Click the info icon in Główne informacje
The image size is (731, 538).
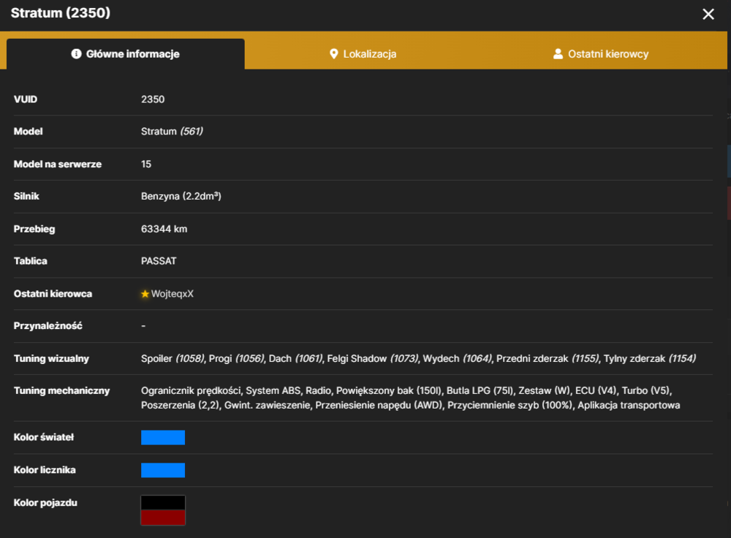point(76,54)
